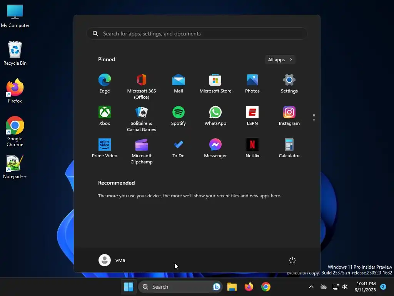Launch the Photos app

[x=252, y=84]
